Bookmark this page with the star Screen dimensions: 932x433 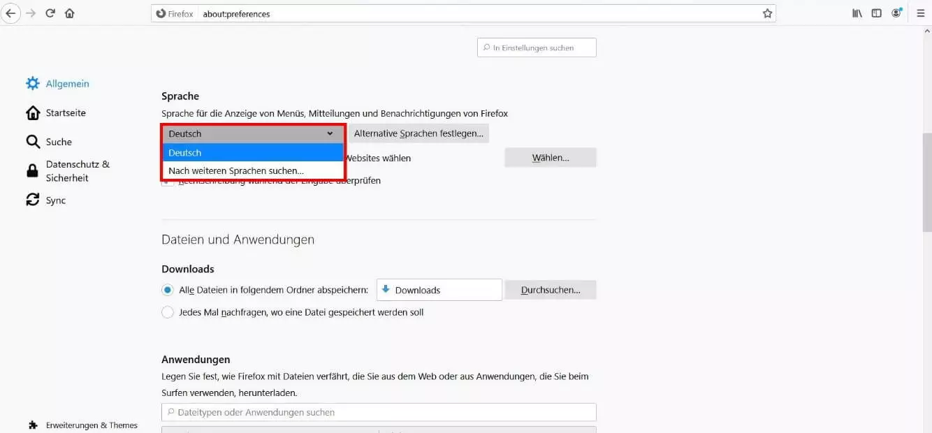[767, 13]
